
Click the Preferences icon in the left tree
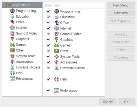point(12,79)
